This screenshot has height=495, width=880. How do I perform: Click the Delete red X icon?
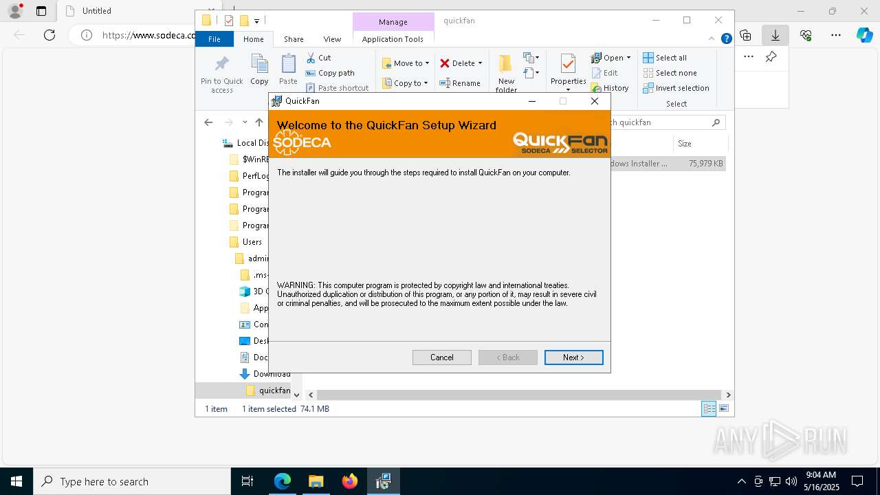click(445, 63)
